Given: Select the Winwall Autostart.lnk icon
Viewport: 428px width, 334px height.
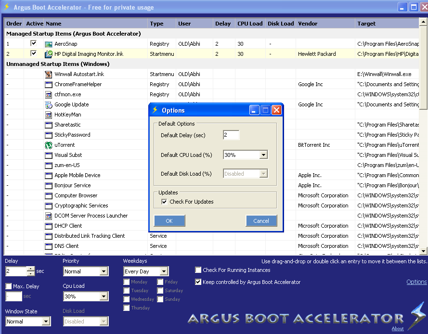Looking at the screenshot, I should (x=49, y=74).
